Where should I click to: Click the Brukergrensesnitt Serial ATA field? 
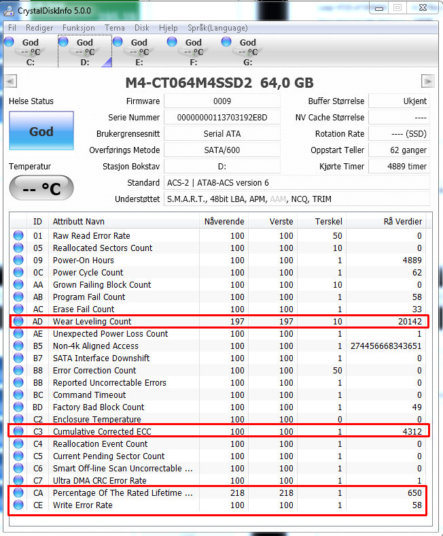pyautogui.click(x=222, y=133)
